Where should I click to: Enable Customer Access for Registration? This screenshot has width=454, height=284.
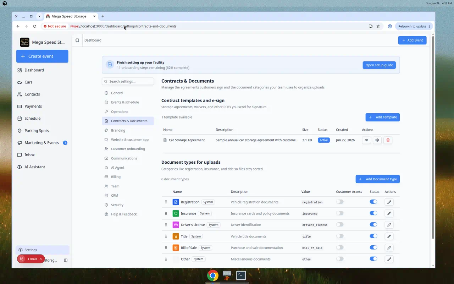coord(340,202)
